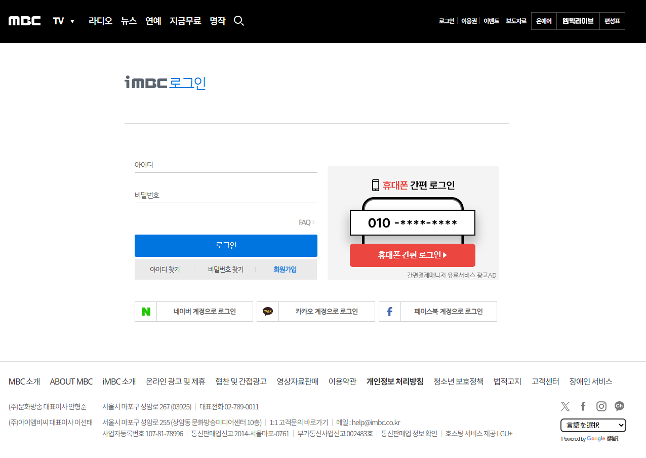
Task: Click the red 휴대폰 간편 로그인 button
Action: [413, 255]
